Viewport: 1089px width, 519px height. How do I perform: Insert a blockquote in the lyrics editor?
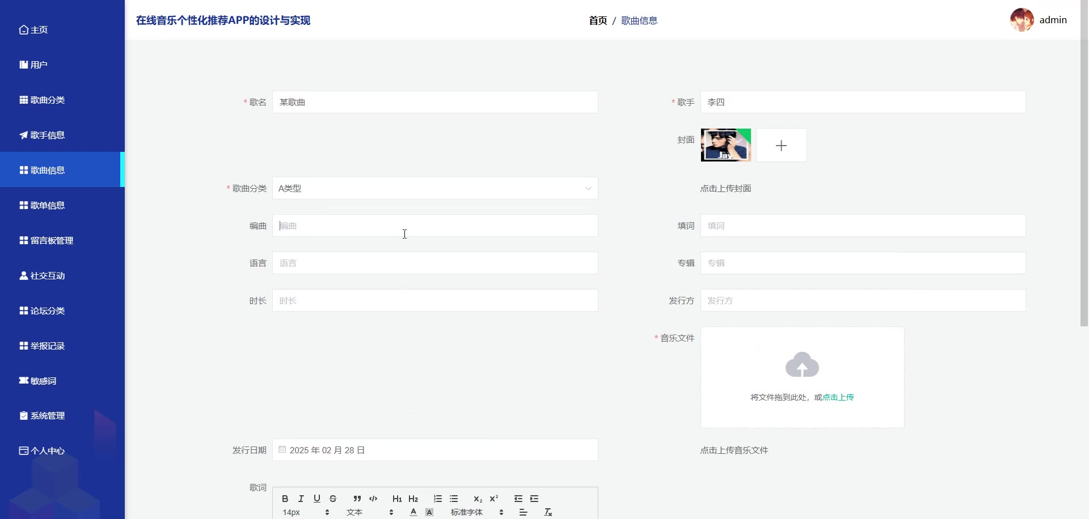coord(356,499)
